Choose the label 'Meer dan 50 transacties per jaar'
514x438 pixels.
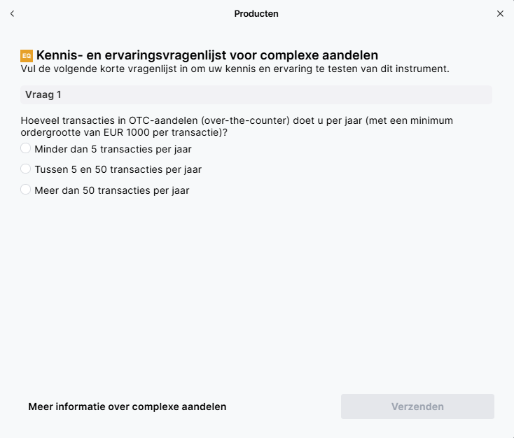(112, 190)
